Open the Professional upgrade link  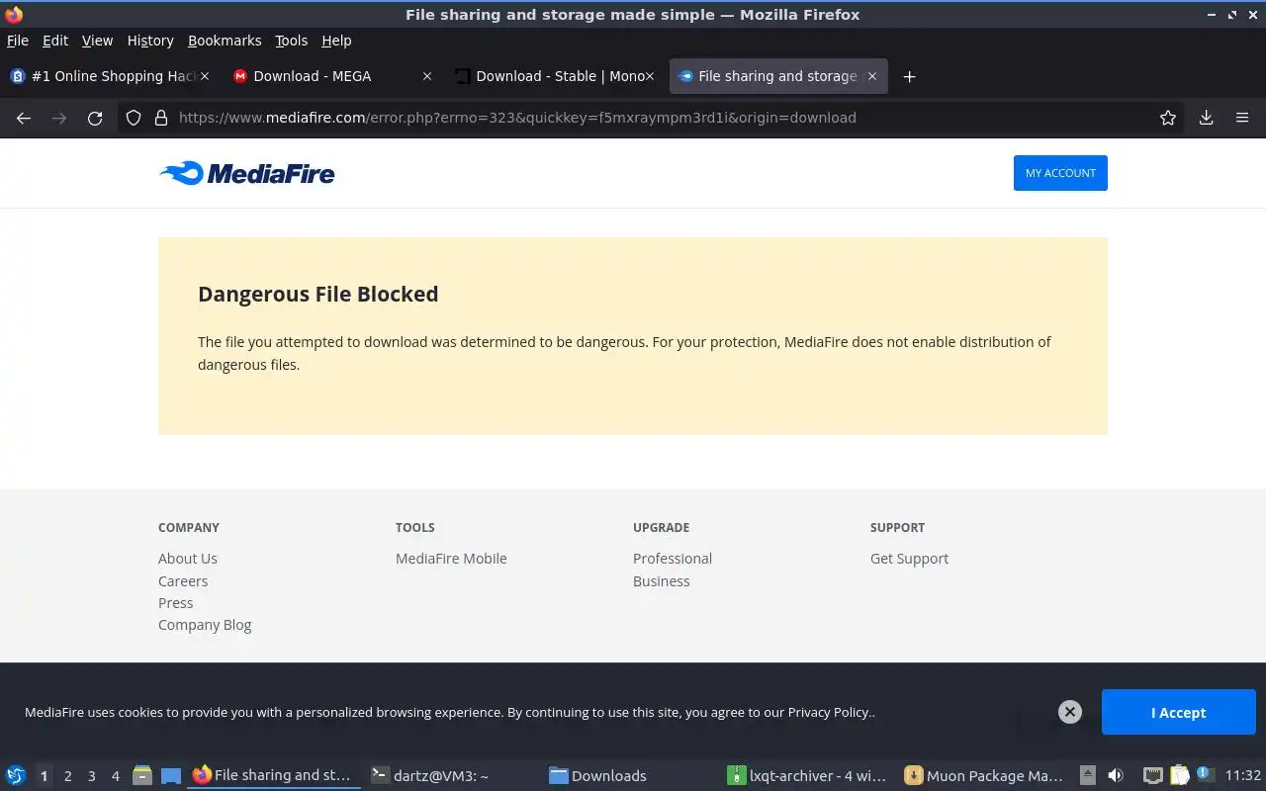[673, 559]
